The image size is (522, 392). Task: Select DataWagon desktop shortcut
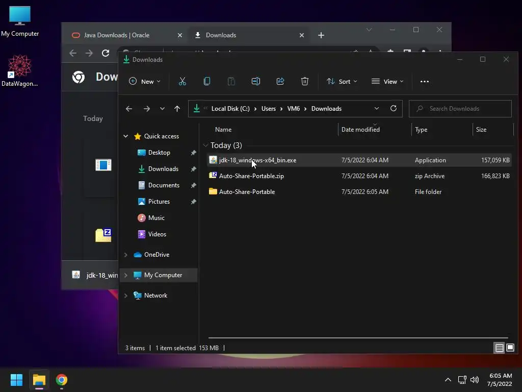(x=20, y=70)
